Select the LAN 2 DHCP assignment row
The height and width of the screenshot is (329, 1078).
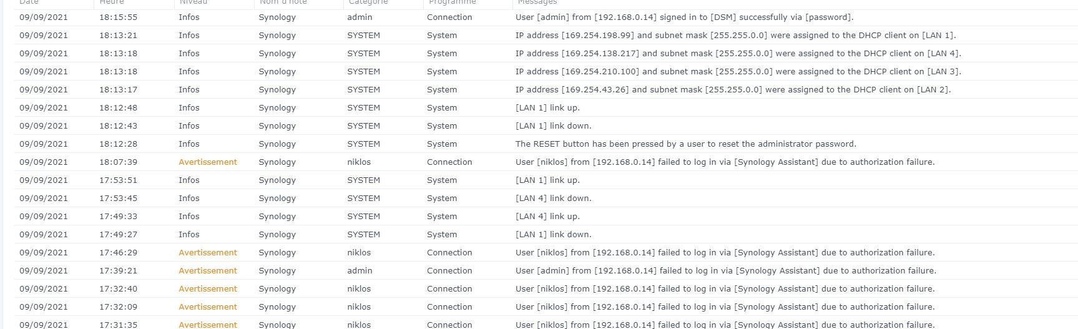coord(732,90)
